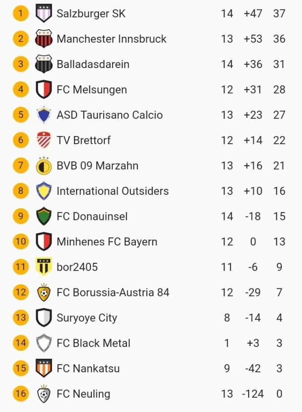
Task: Click the rank 1 position badge
Action: [x=21, y=13]
